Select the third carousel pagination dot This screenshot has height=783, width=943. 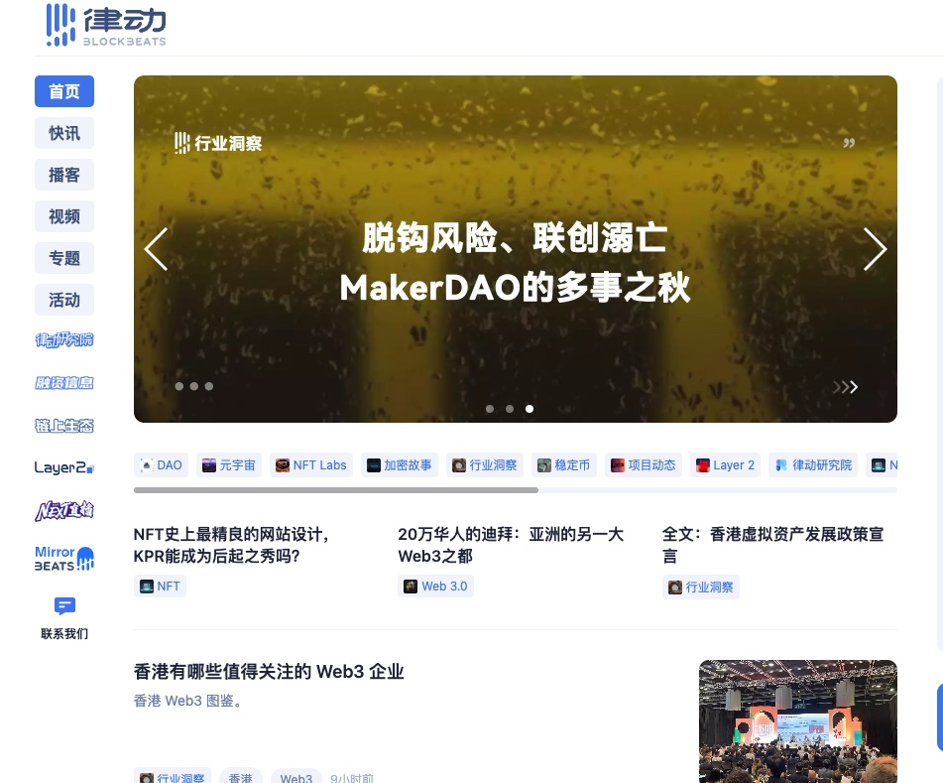pos(530,409)
